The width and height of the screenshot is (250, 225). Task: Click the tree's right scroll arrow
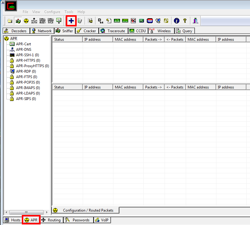47,212
